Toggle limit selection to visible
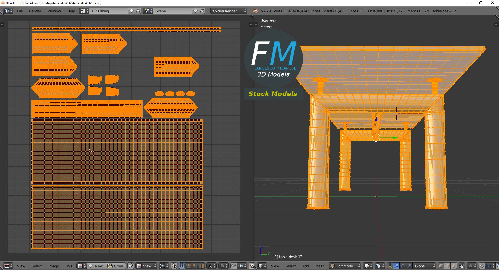Image resolution: width=499 pixels, height=270 pixels. (x=462, y=266)
